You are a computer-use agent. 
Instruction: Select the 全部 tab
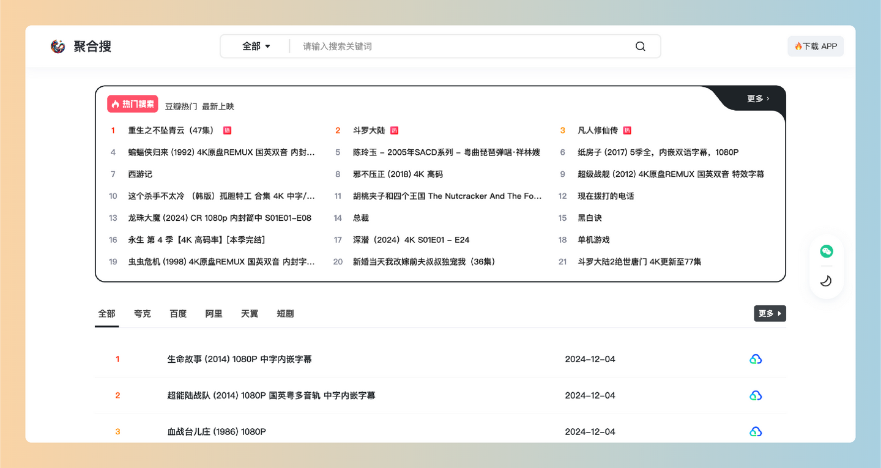pos(106,314)
